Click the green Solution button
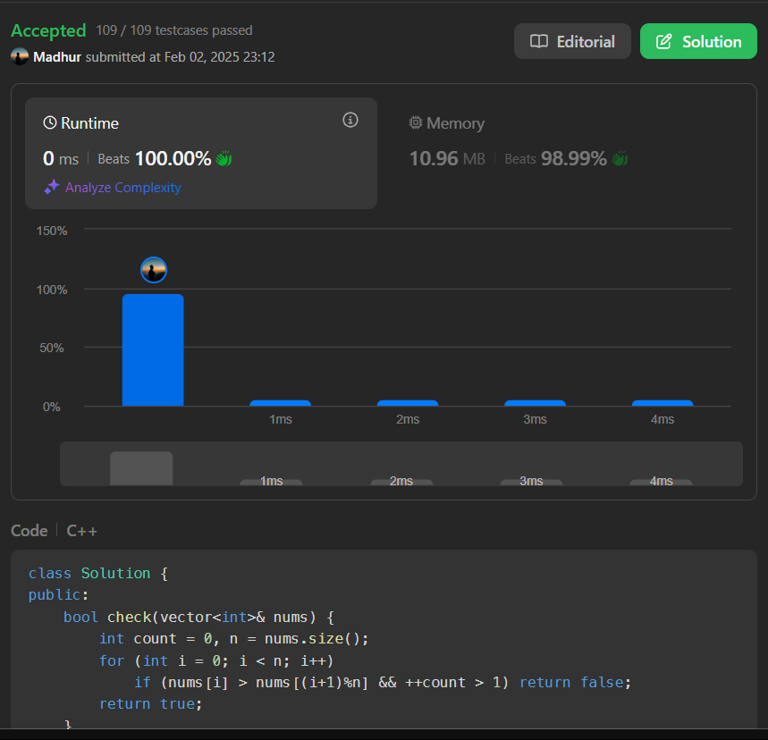The image size is (768, 740). pyautogui.click(x=698, y=42)
